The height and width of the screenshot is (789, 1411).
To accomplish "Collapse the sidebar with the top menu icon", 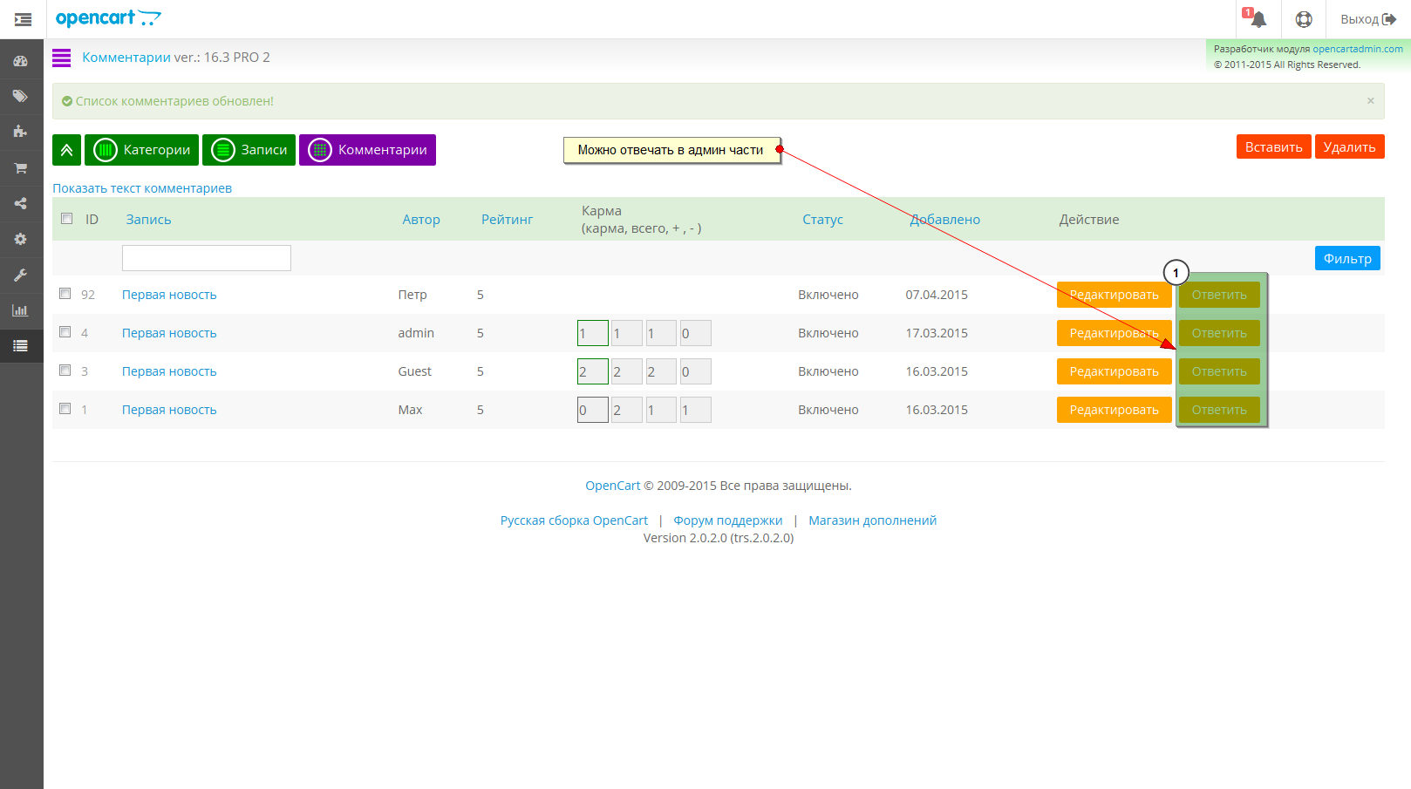I will click(x=23, y=19).
